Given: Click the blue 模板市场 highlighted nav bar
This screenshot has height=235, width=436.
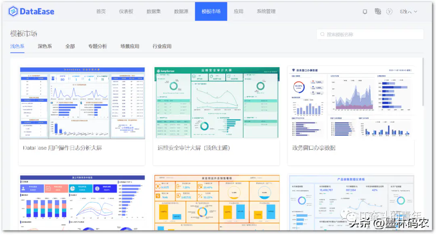Looking at the screenshot, I should [211, 11].
